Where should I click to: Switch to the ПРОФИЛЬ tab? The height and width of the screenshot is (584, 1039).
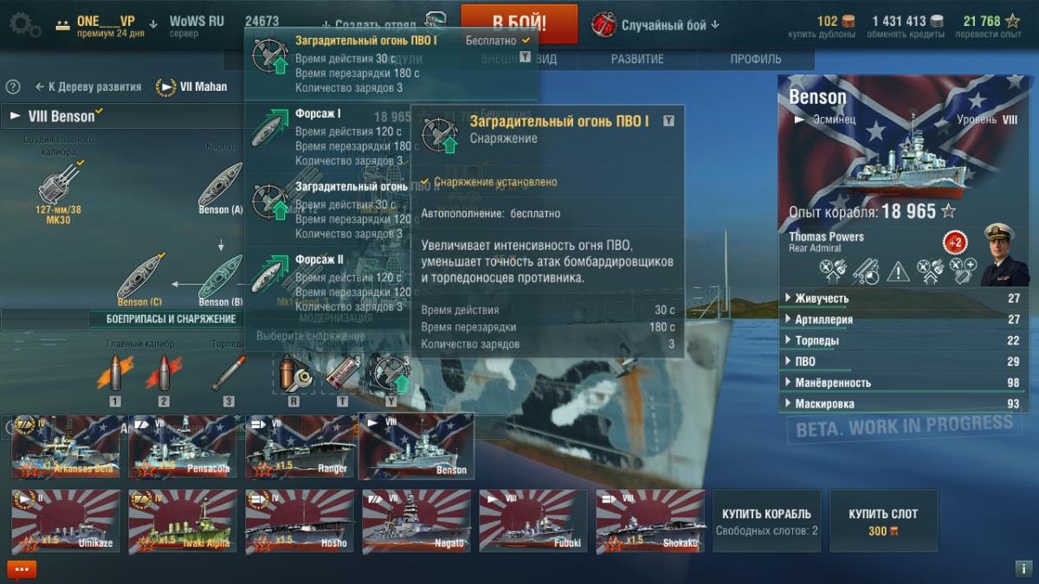click(x=755, y=59)
